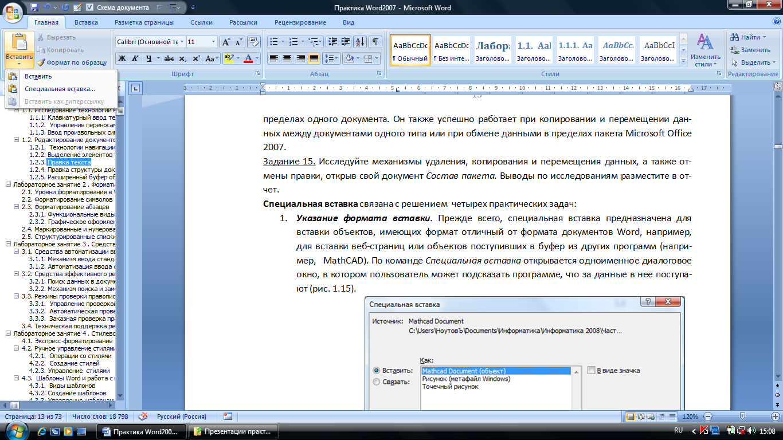Select 1.2.3. Правка текста in outline
The image size is (783, 440).
(69, 162)
